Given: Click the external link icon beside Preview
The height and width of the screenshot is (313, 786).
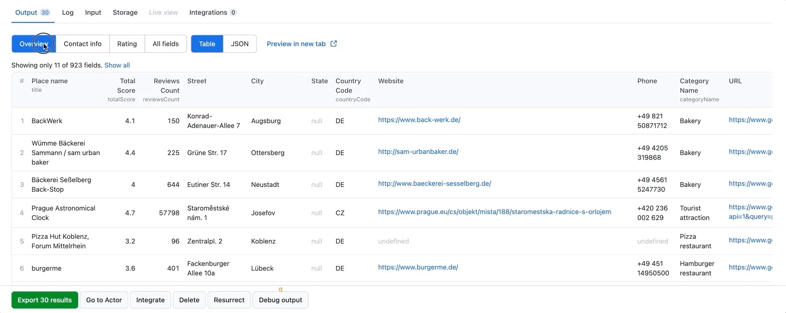Looking at the screenshot, I should click(x=334, y=44).
